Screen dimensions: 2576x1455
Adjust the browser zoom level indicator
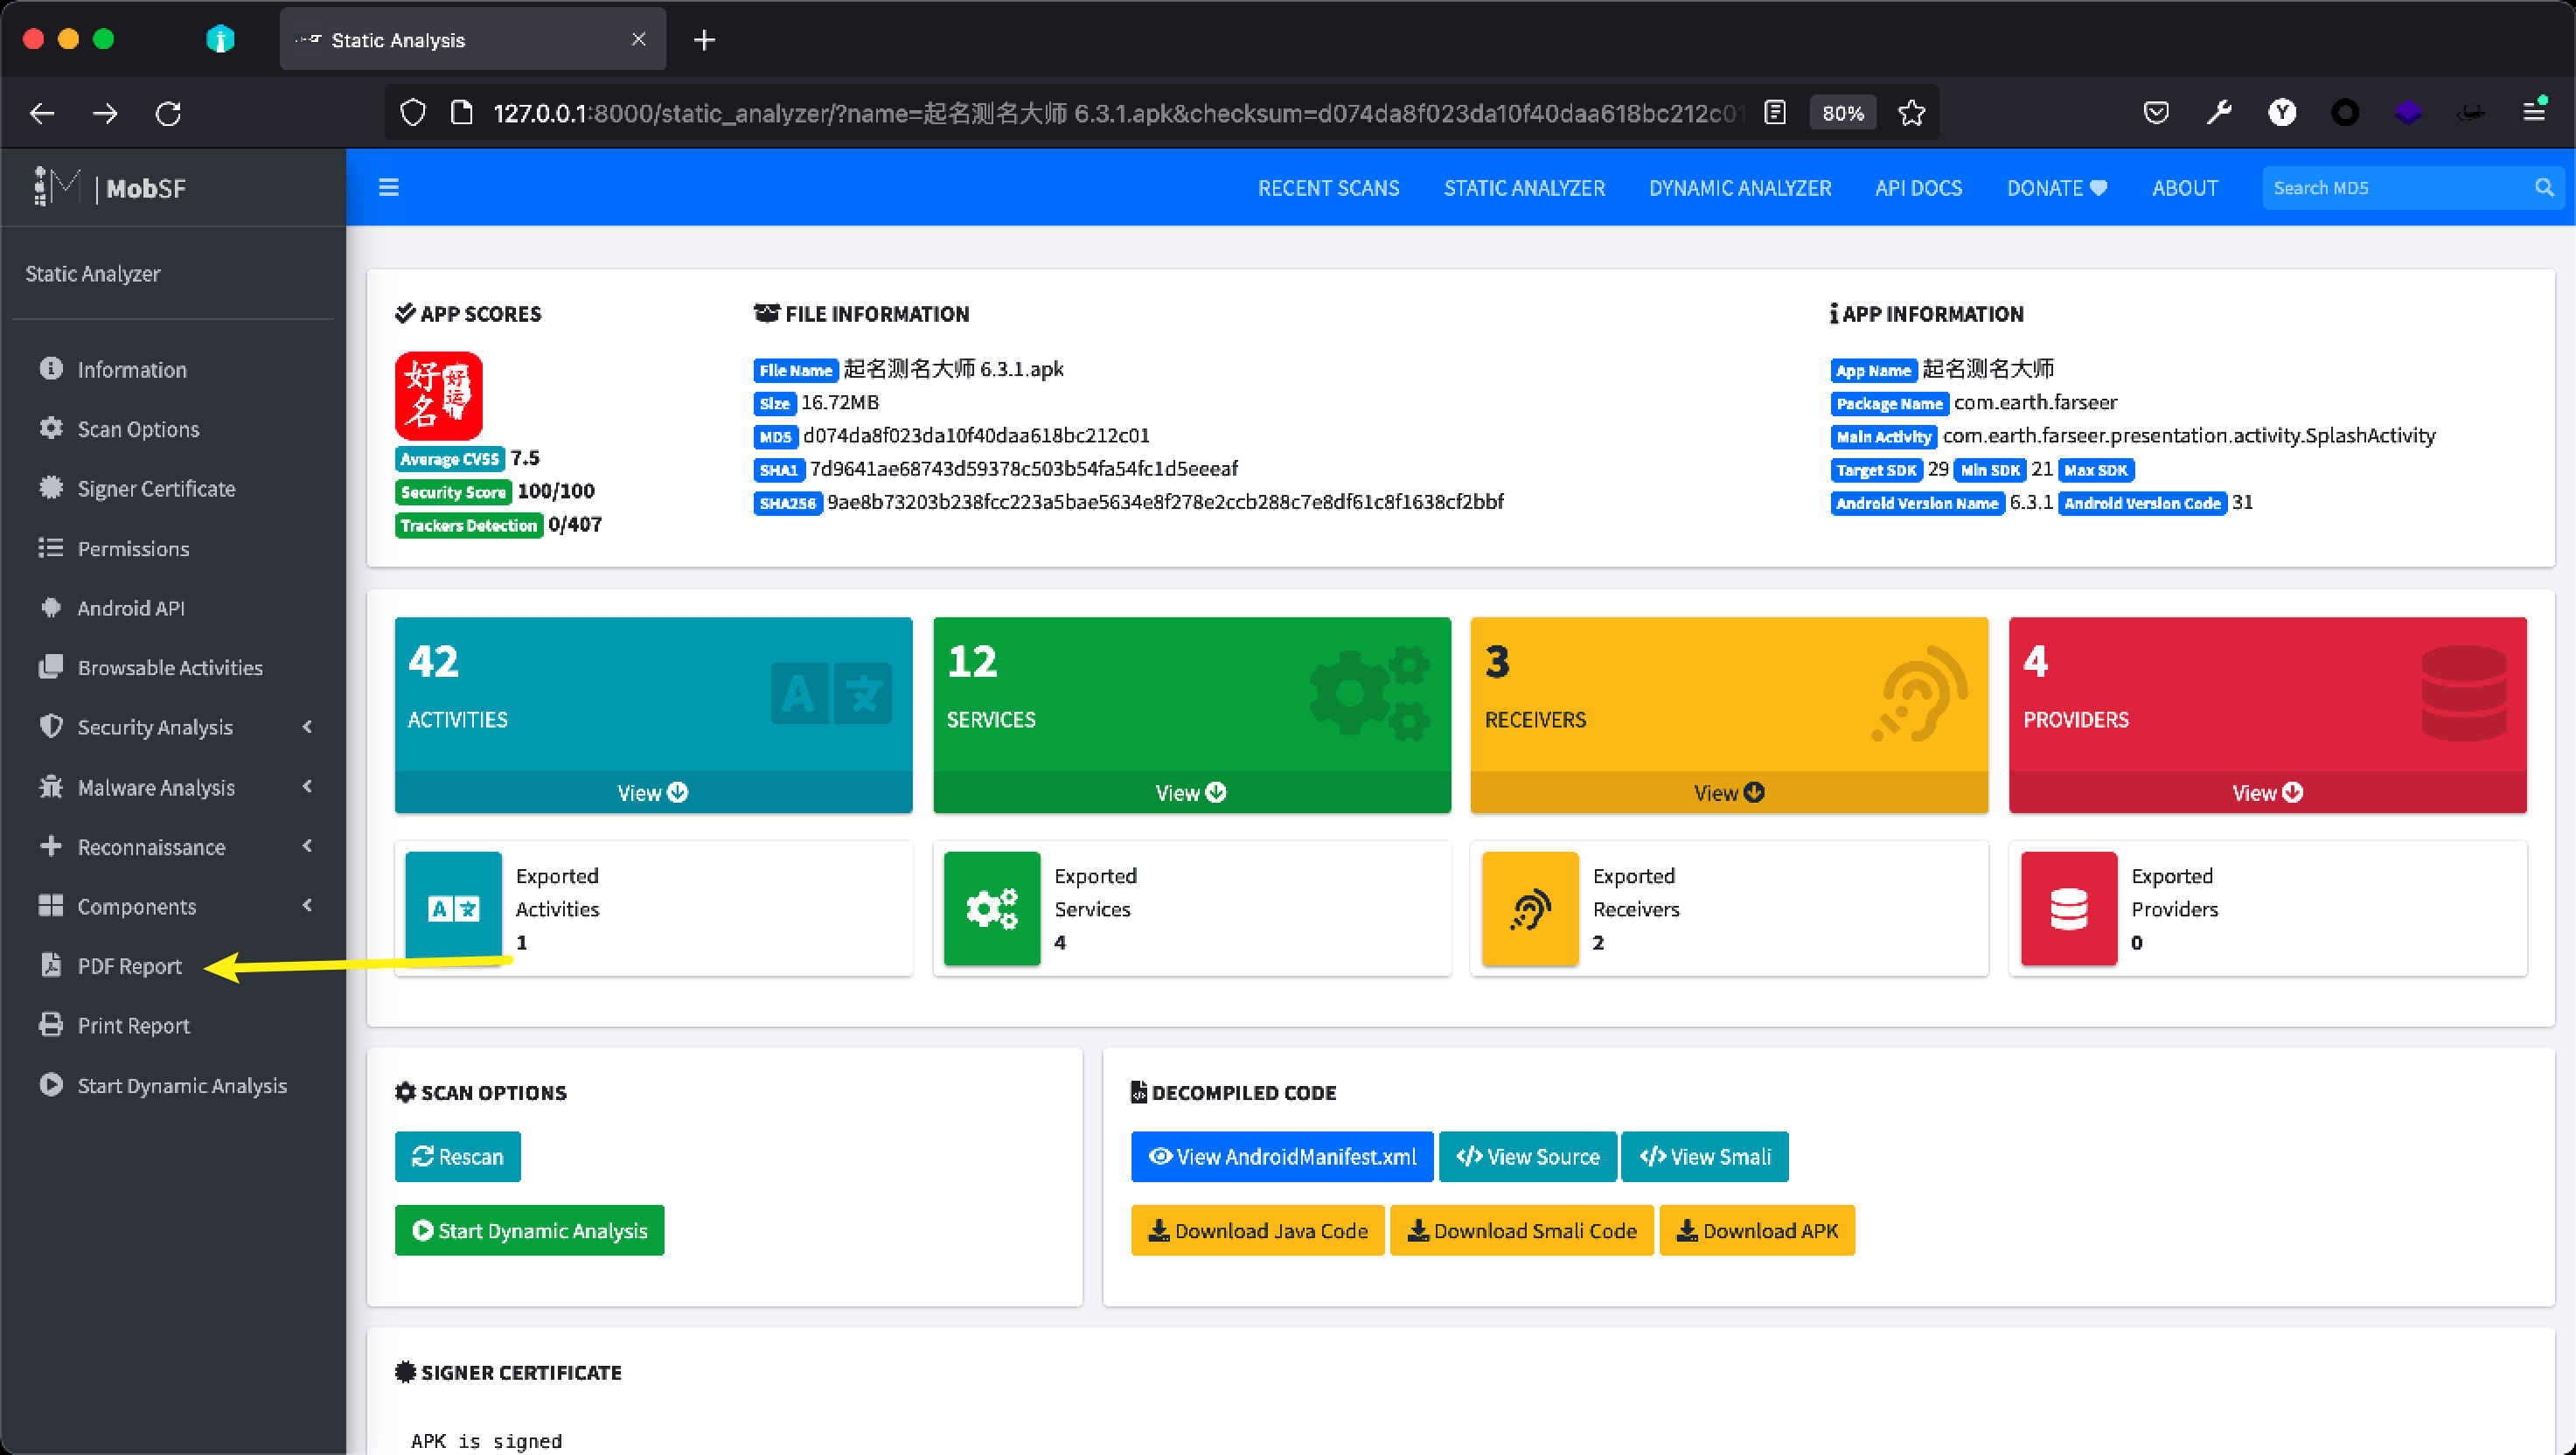1842,112
